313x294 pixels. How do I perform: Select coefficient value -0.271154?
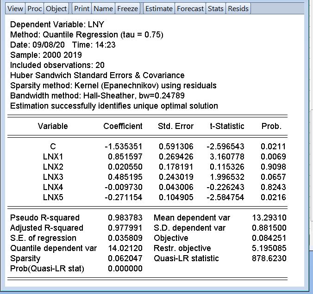coord(124,197)
